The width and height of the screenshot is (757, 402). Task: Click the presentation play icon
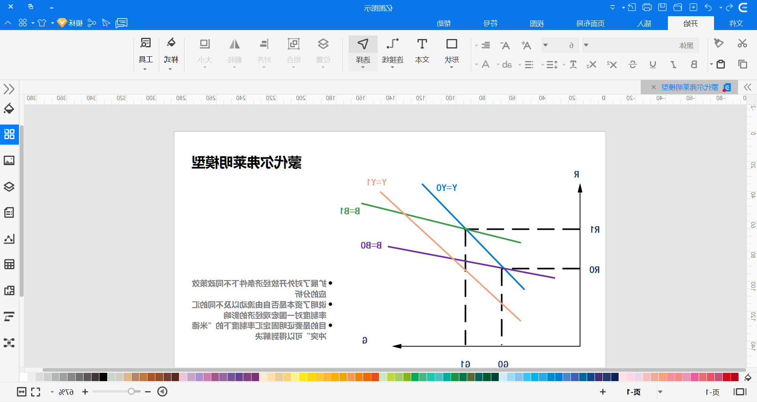tap(162, 391)
